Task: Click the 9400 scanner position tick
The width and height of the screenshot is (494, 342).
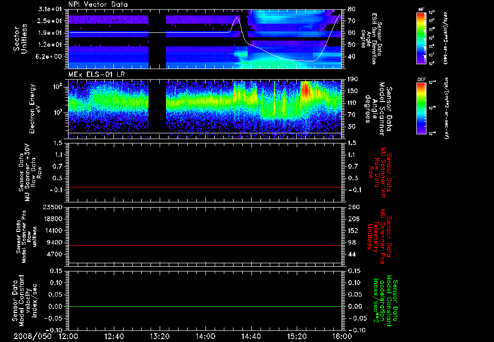Action: (x=55, y=242)
